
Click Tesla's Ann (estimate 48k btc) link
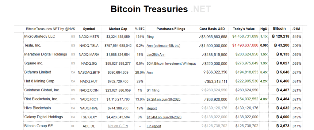[x=163, y=45]
